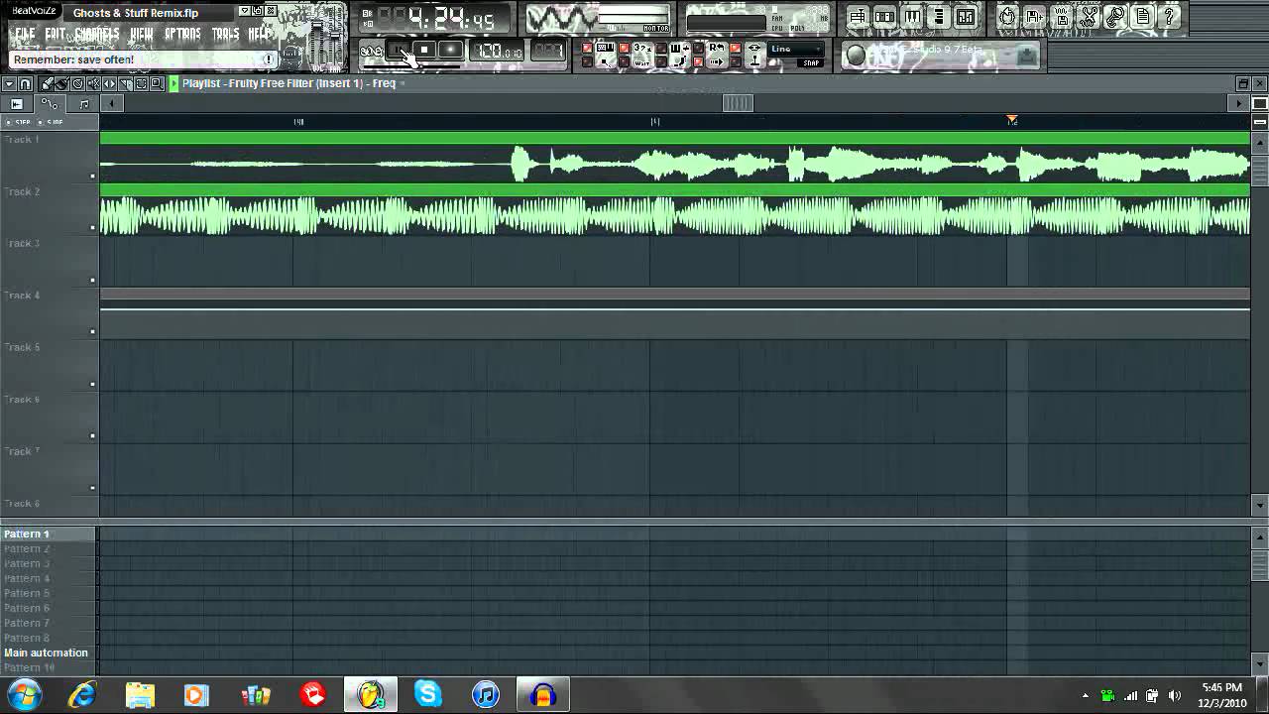Screen dimensions: 1269x714
Task: Mute Track 4 using its dot
Action: [92, 332]
